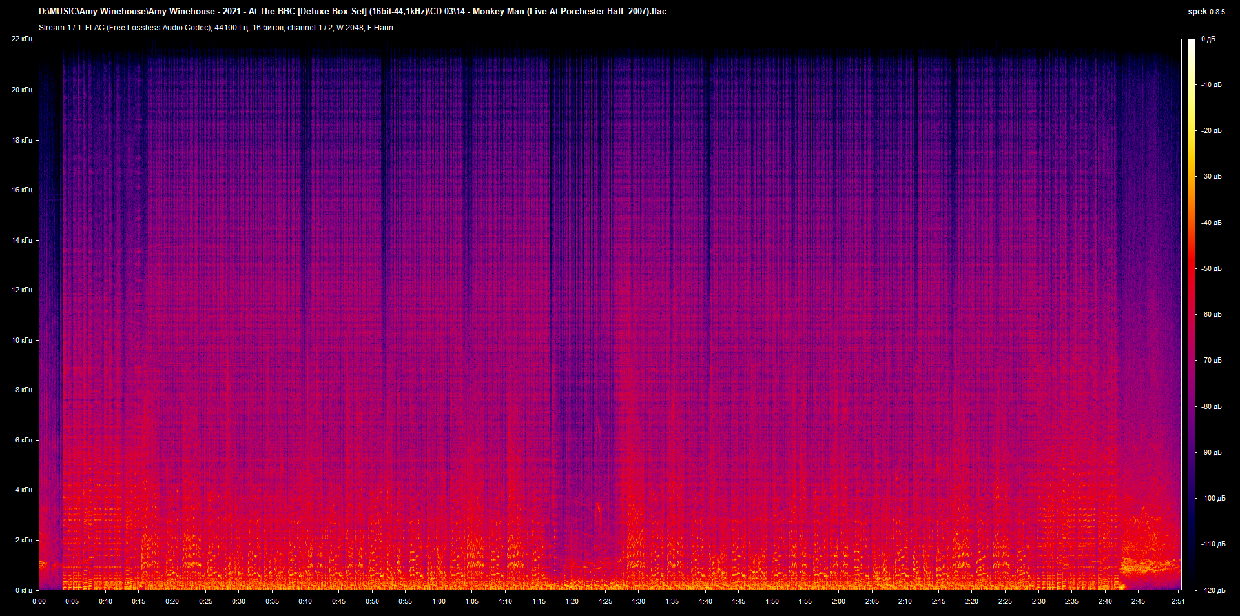Viewport: 1240px width, 616px height.
Task: Click the white top of color scale bar
Action: 1192,44
